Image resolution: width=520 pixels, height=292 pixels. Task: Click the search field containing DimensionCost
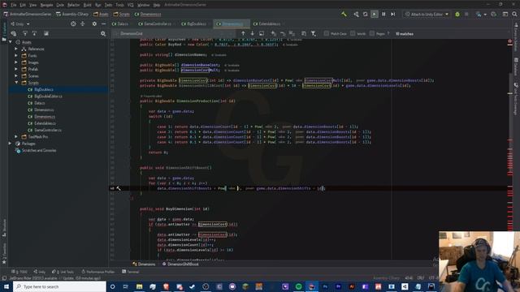point(174,33)
